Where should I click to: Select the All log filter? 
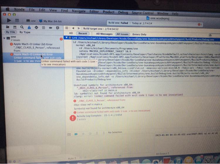point(71,33)
